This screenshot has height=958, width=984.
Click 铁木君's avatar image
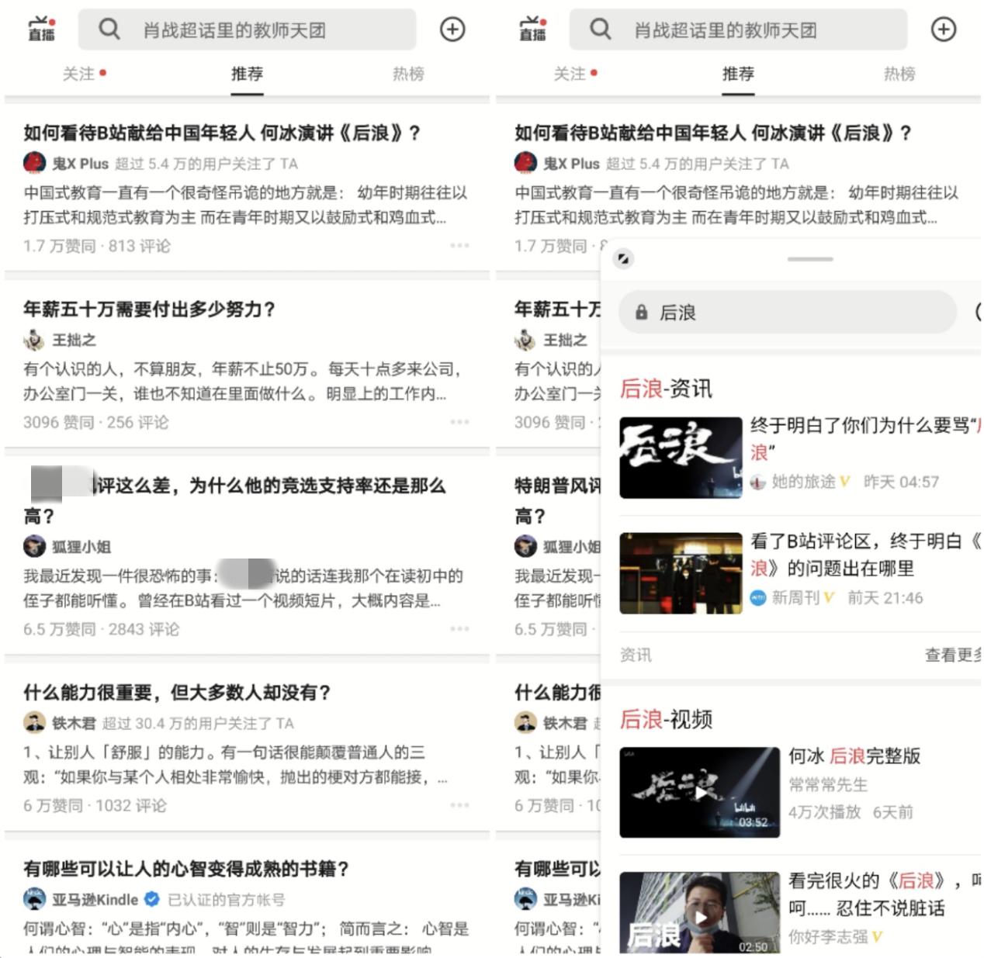pos(34,722)
